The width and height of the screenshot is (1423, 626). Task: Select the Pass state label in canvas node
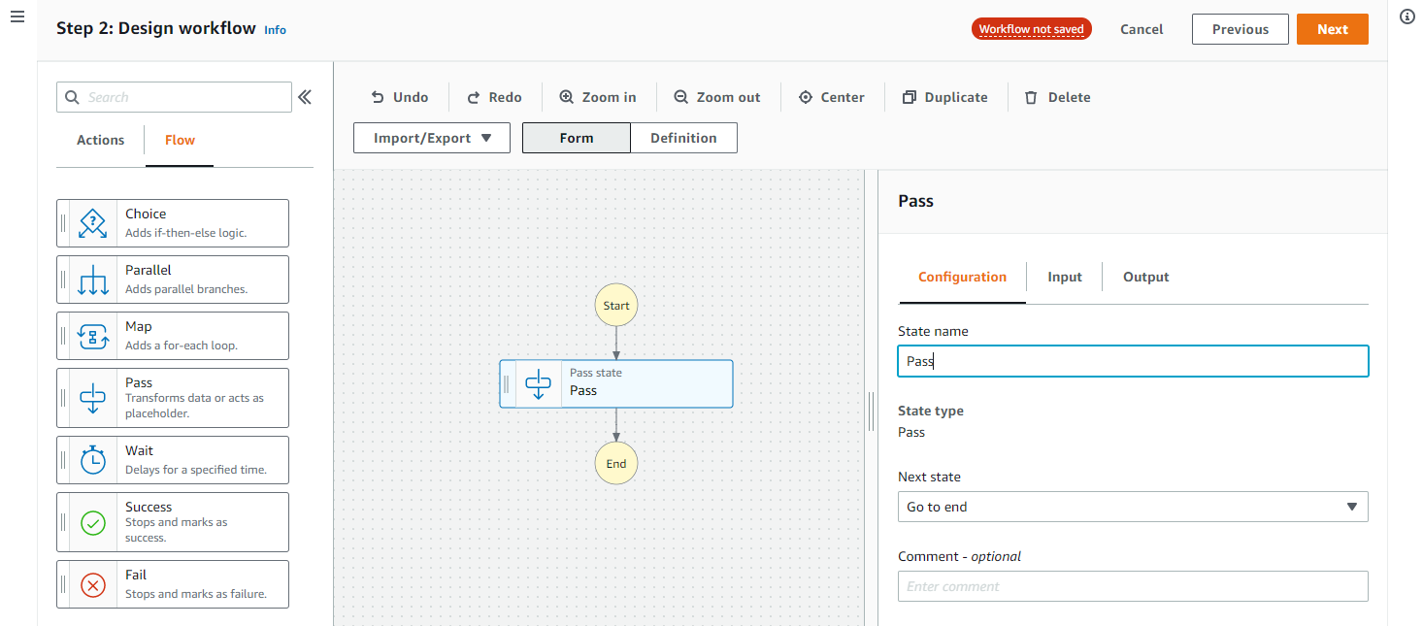[x=596, y=373]
